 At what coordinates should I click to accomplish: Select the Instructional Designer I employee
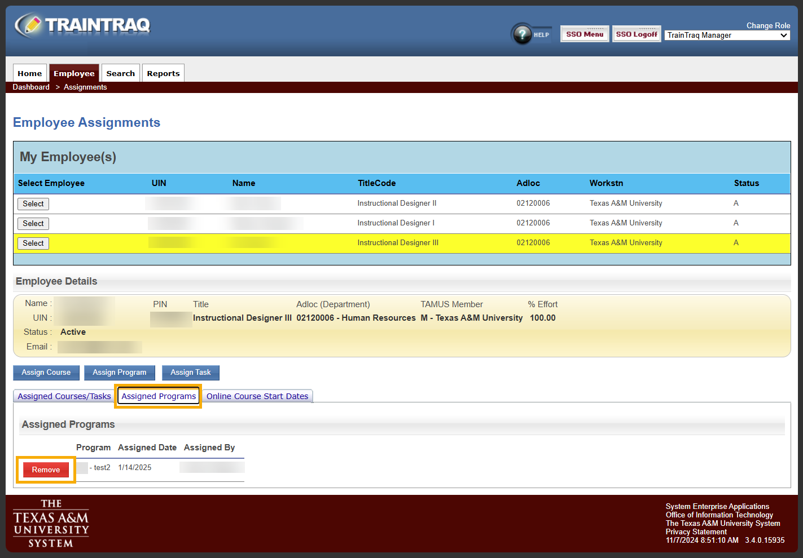click(x=33, y=224)
